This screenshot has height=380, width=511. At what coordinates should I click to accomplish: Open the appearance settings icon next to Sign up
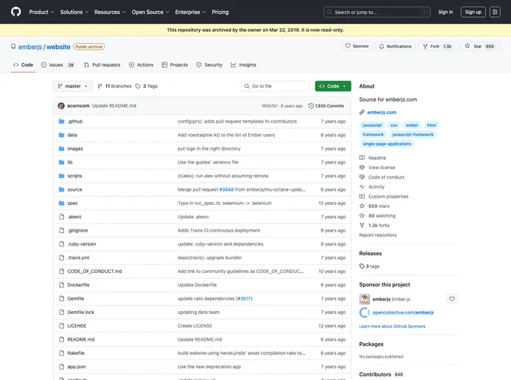click(x=495, y=12)
